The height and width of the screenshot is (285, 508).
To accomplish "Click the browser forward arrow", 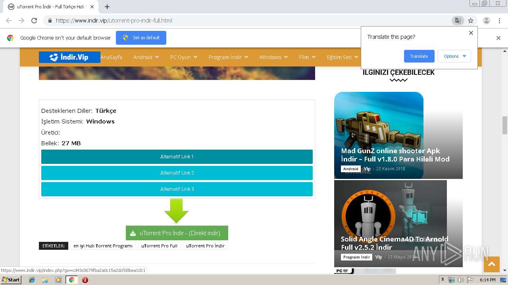I will (21, 21).
